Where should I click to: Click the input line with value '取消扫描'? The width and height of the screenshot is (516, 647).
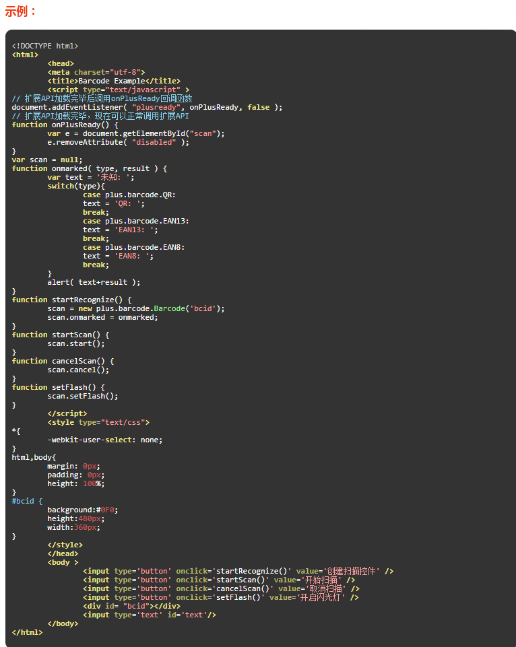point(221,589)
